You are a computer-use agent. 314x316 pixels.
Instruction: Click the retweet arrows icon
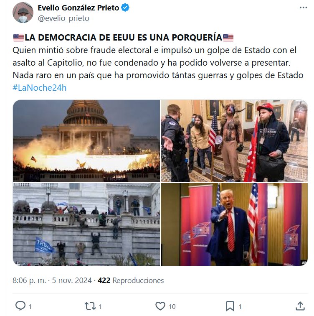(90, 306)
